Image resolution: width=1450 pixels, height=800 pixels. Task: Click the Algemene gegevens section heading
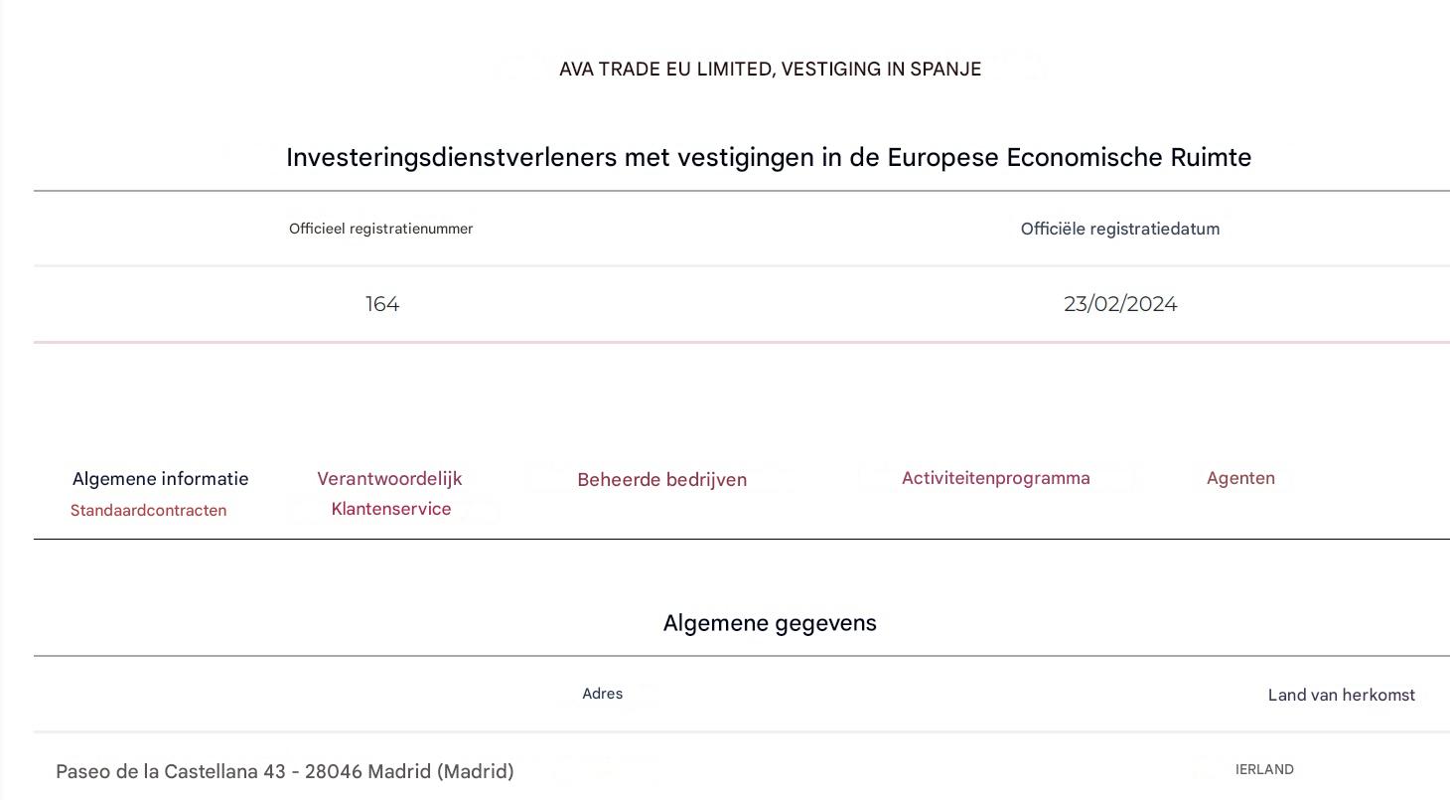pyautogui.click(x=771, y=622)
